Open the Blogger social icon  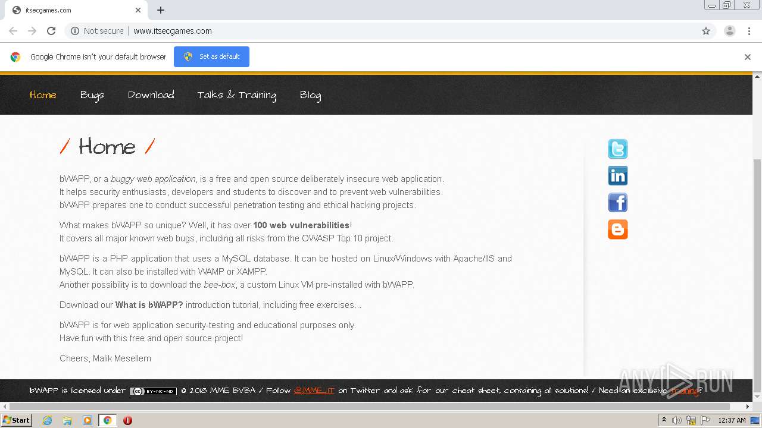(617, 229)
